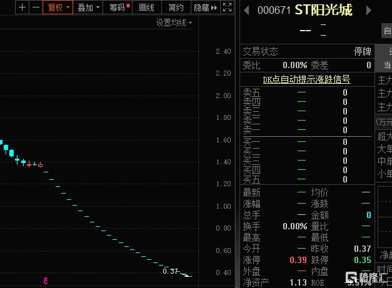Go to previous stock arrow
The height and width of the screenshot is (288, 392).
pos(246,11)
